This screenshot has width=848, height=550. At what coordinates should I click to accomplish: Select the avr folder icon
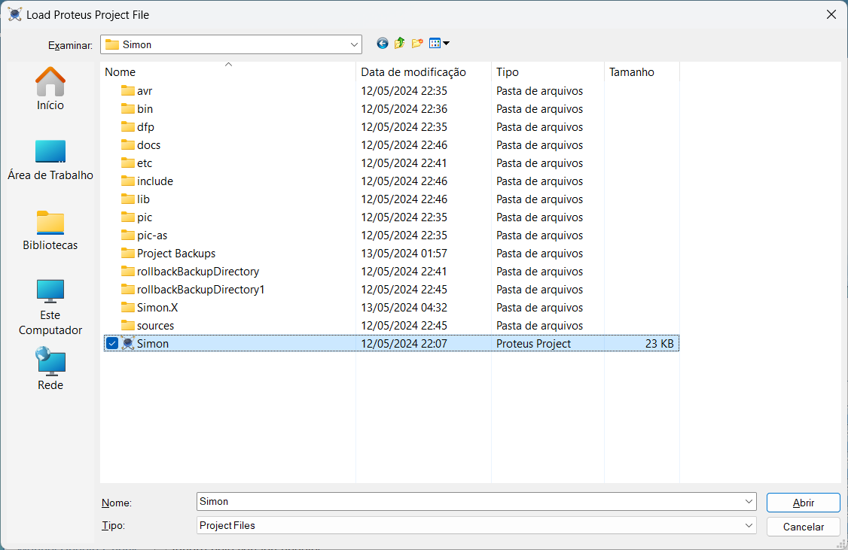127,91
